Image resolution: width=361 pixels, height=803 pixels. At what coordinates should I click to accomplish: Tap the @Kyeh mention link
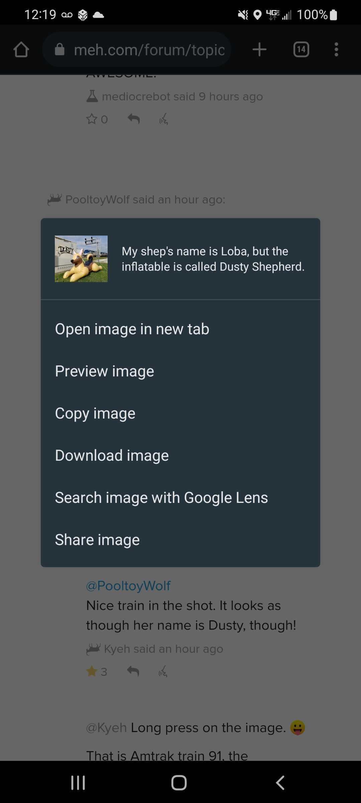[106, 728]
